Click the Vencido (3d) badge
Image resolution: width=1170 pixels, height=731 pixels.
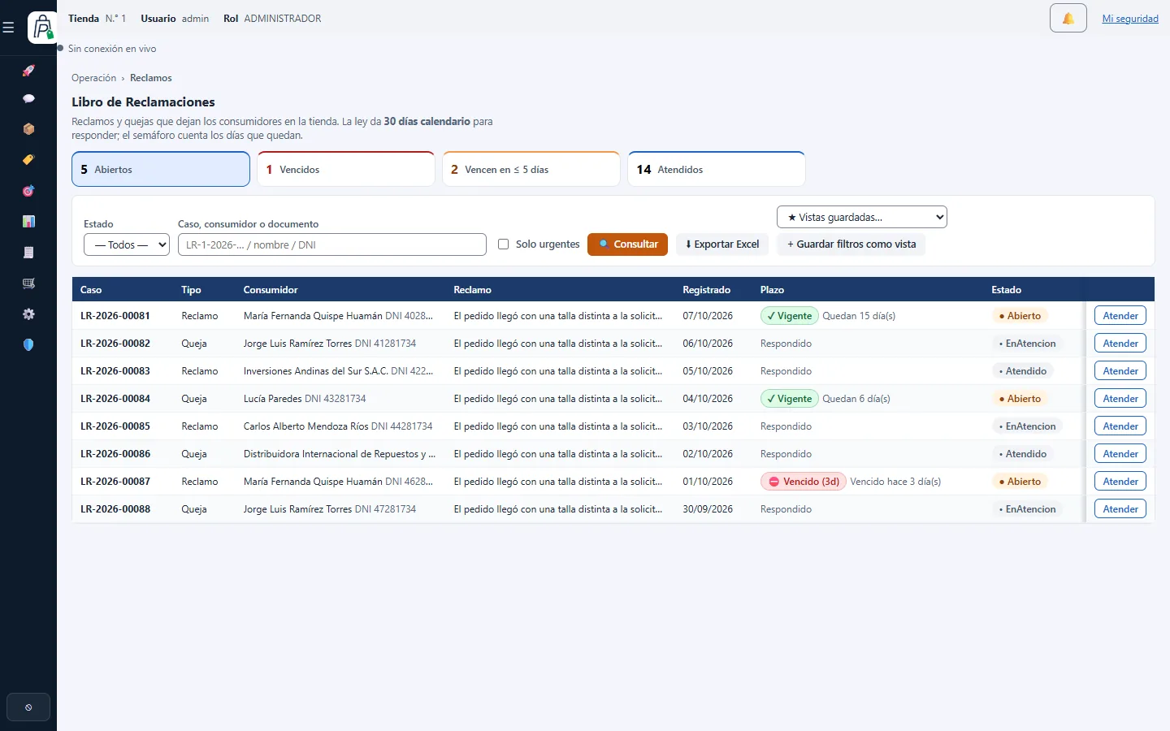(804, 482)
